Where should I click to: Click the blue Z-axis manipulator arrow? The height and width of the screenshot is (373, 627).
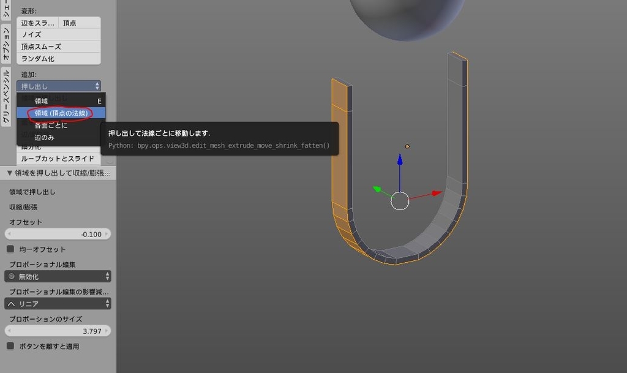click(x=399, y=159)
